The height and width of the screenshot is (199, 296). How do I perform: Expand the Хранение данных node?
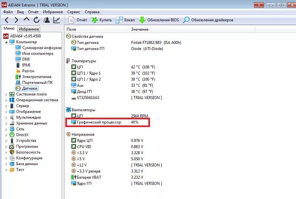(6, 124)
